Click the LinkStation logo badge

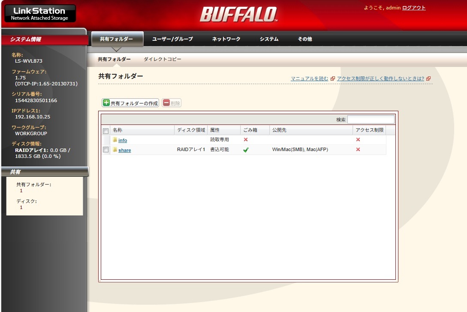(x=40, y=13)
